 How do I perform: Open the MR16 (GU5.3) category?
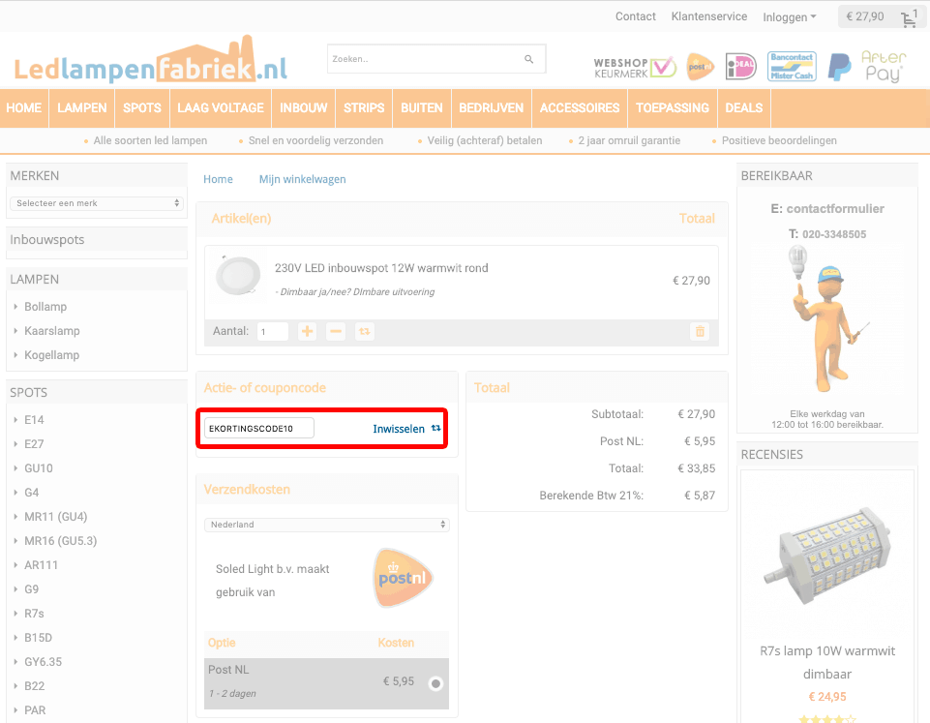pos(61,541)
